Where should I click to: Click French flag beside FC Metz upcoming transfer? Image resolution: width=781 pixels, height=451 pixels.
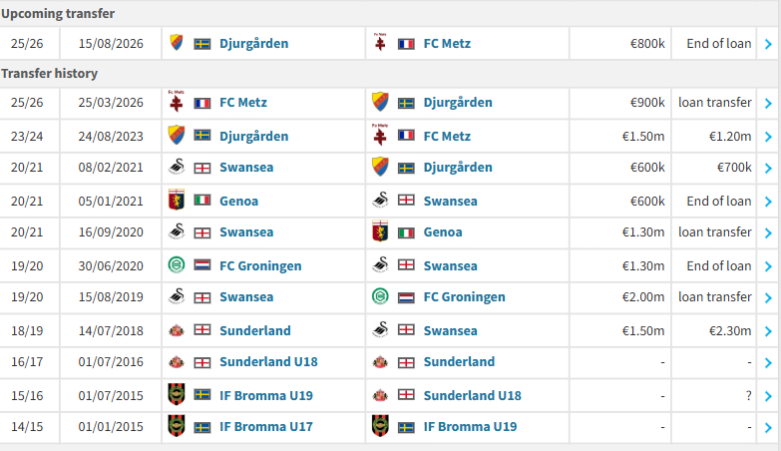pyautogui.click(x=406, y=44)
